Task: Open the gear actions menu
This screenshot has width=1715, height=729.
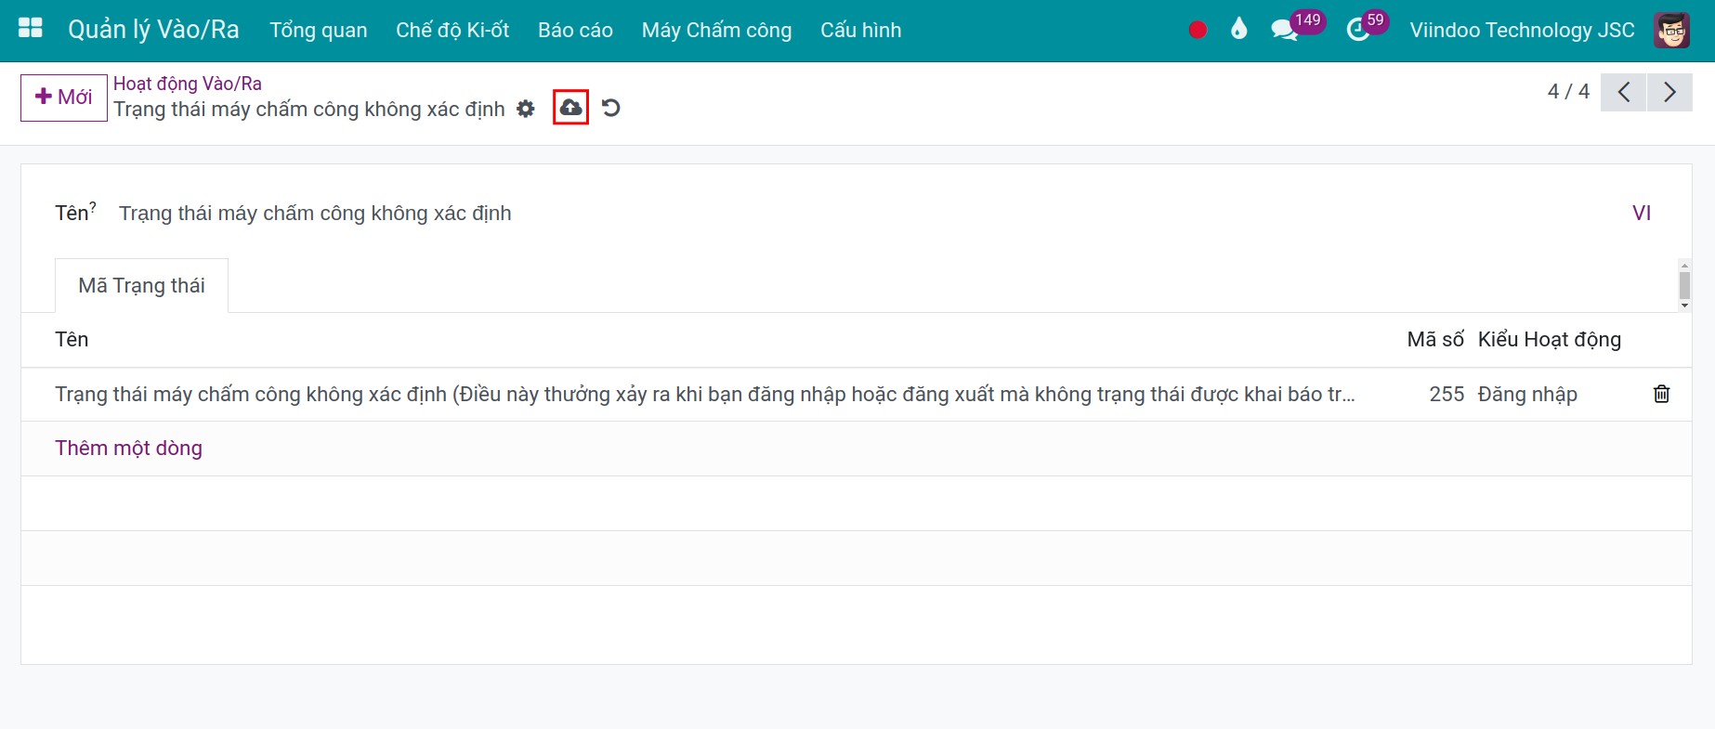Action: [526, 109]
